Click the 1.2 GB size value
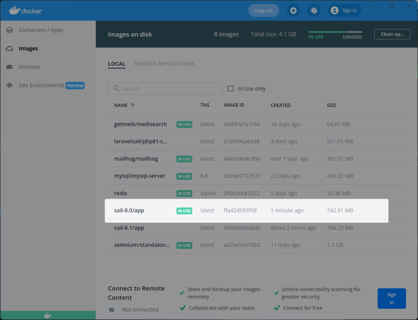The width and height of the screenshot is (418, 320). coord(335,245)
